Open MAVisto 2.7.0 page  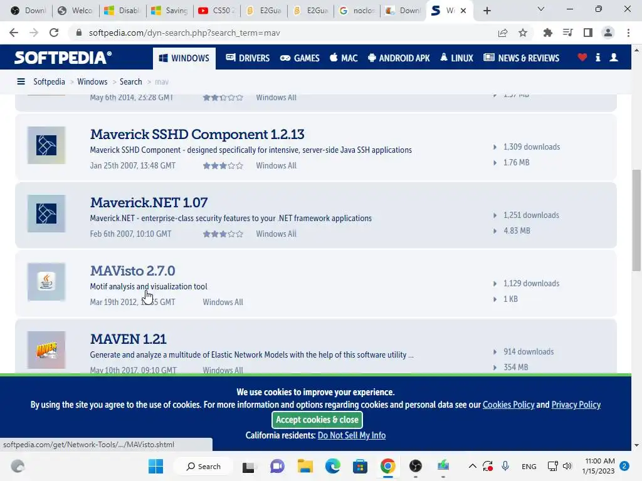click(x=133, y=271)
